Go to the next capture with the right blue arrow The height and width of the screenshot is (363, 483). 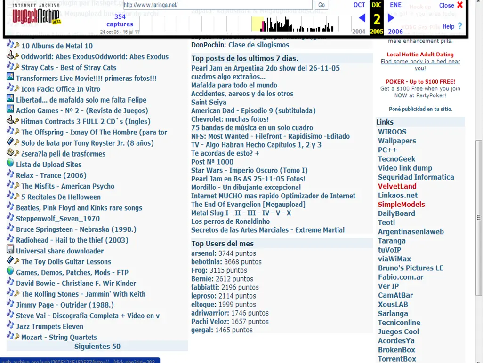(391, 18)
